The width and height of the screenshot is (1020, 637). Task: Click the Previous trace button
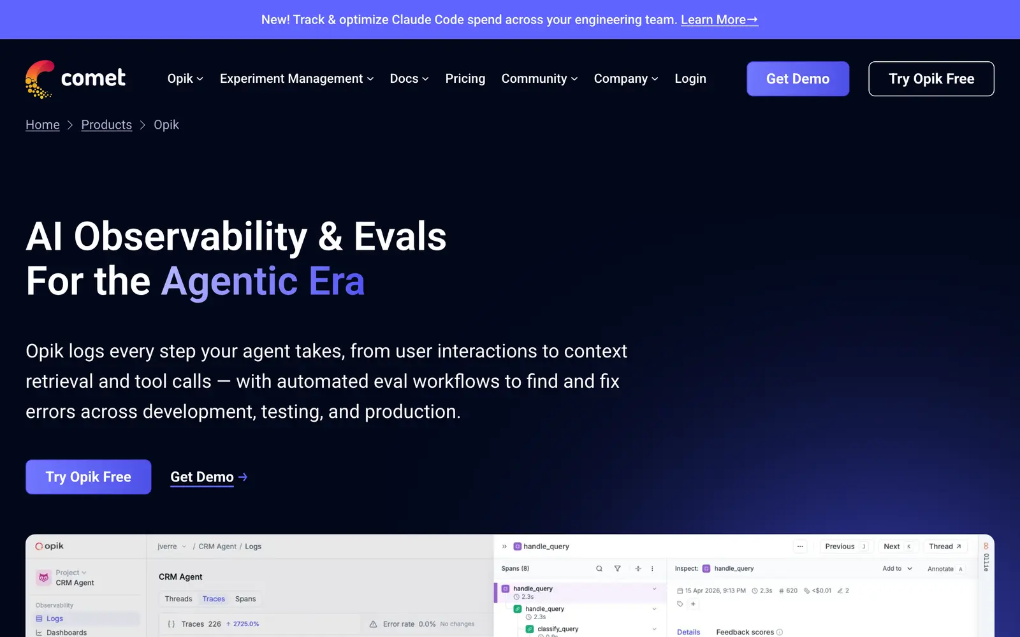845,547
